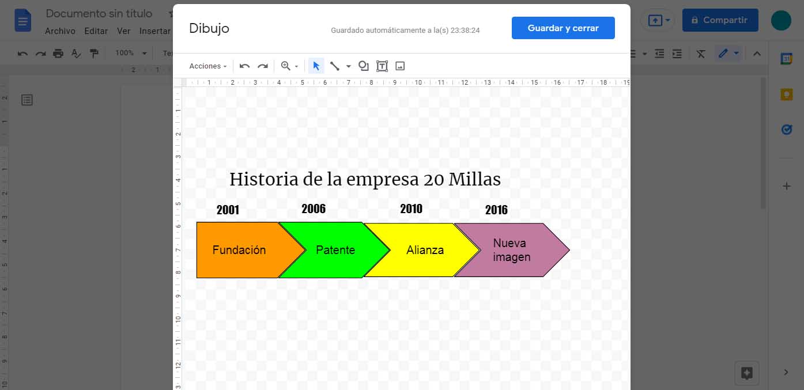
Task: Select the yellow Alianza arrow shape
Action: [425, 250]
